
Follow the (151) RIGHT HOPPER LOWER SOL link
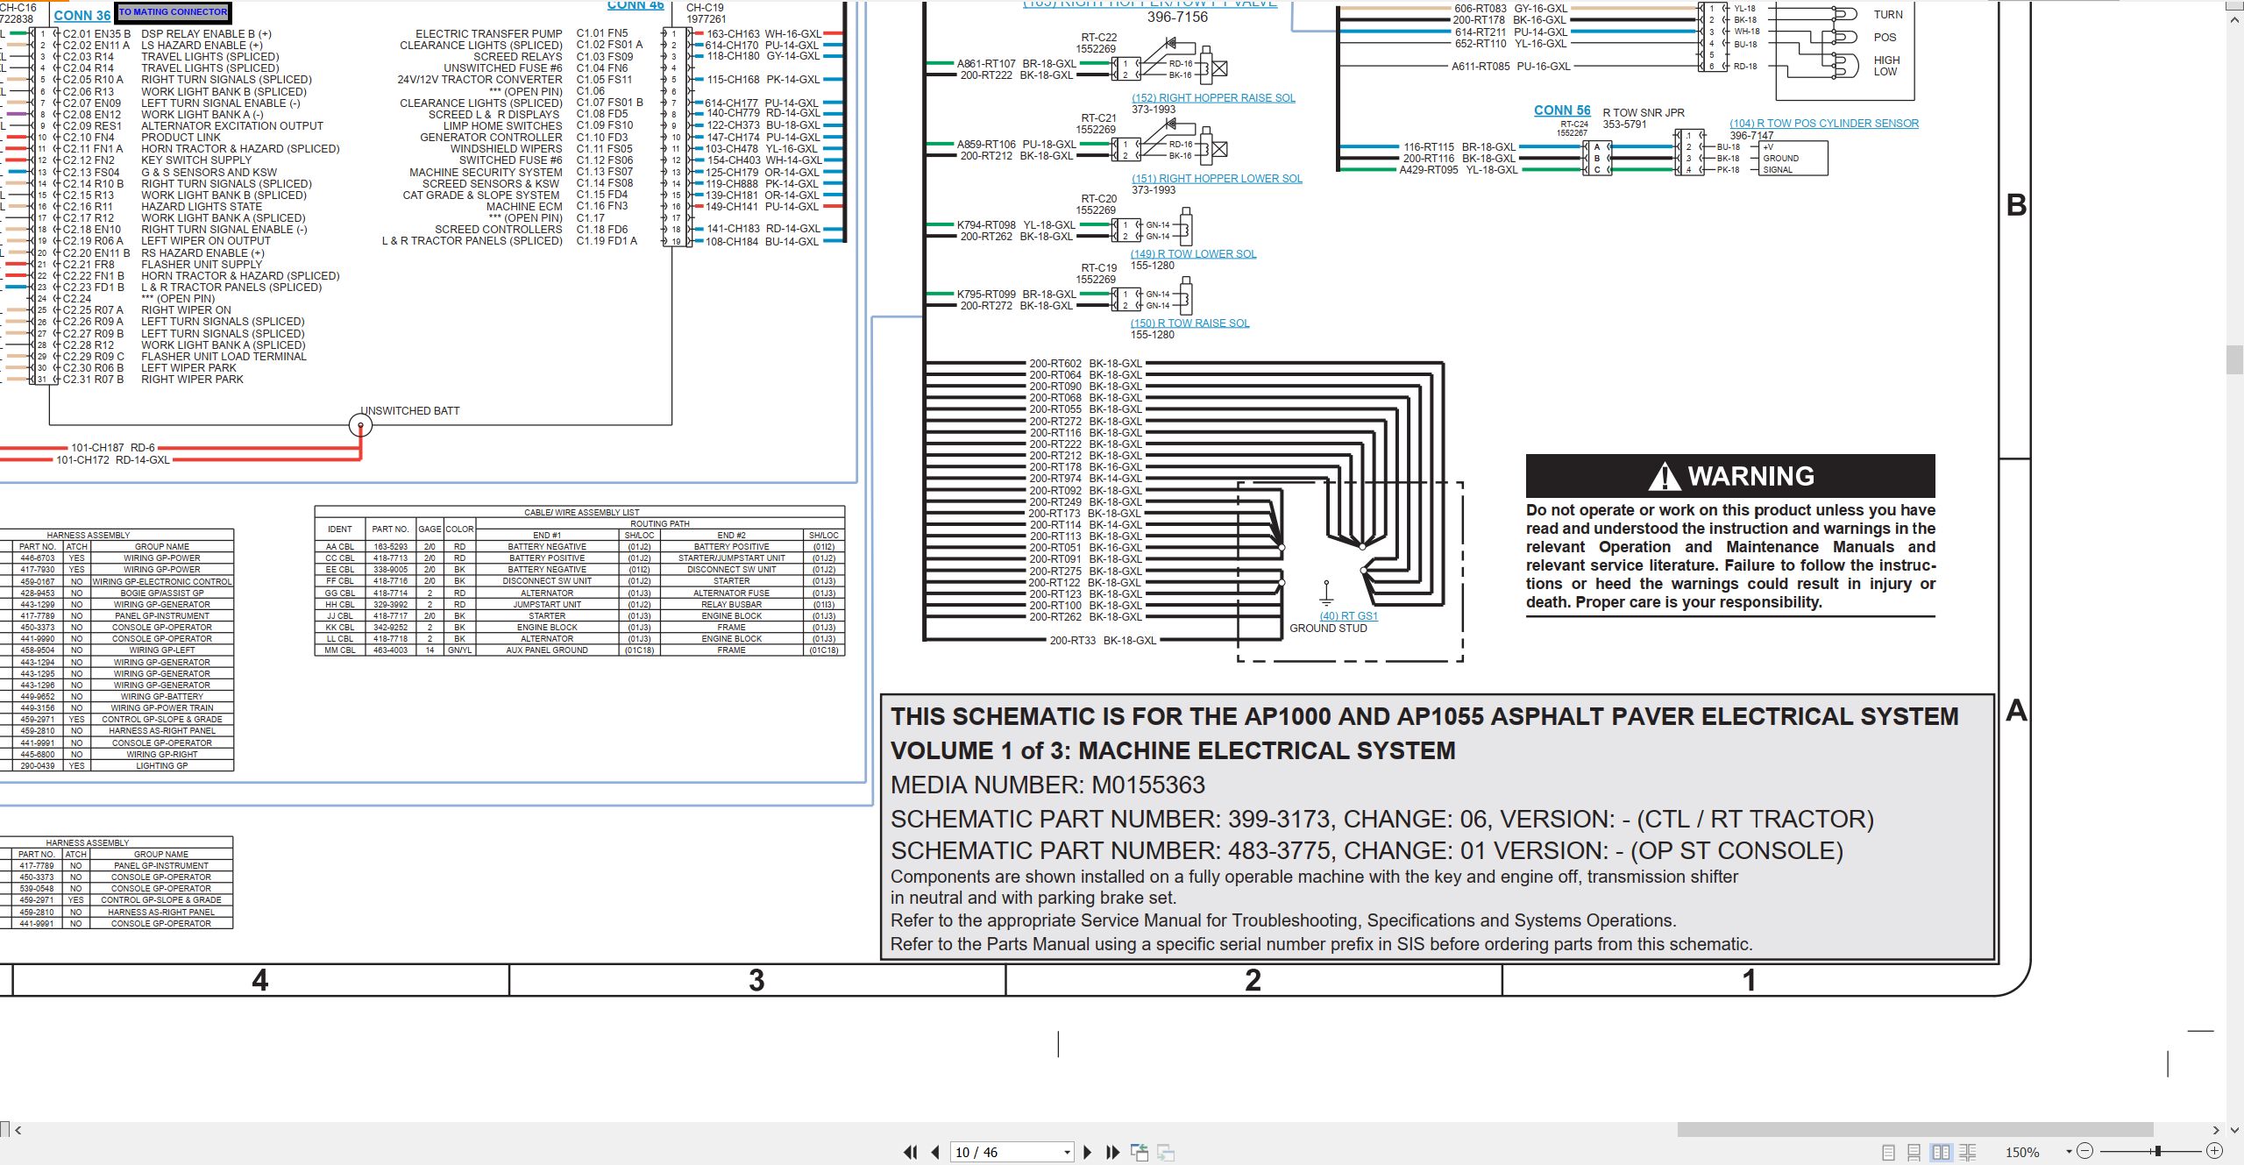point(1217,179)
